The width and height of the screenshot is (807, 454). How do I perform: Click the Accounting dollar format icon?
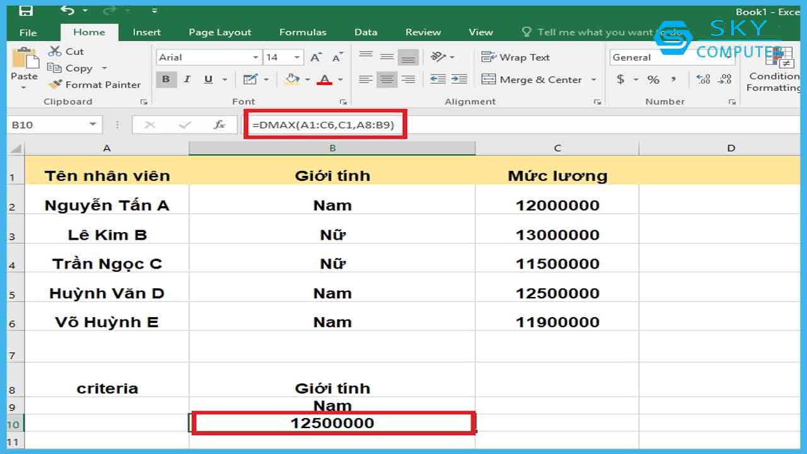point(621,79)
